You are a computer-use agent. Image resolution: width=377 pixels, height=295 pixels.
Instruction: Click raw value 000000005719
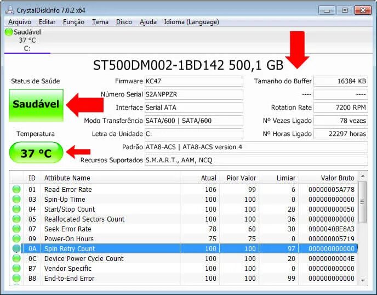point(332,239)
